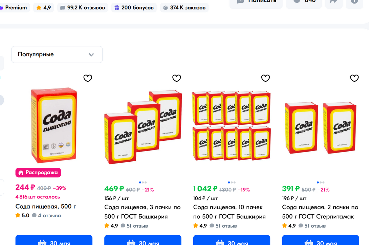
Task: Open the 3 пачки по 500 г product title
Action: click(143, 212)
